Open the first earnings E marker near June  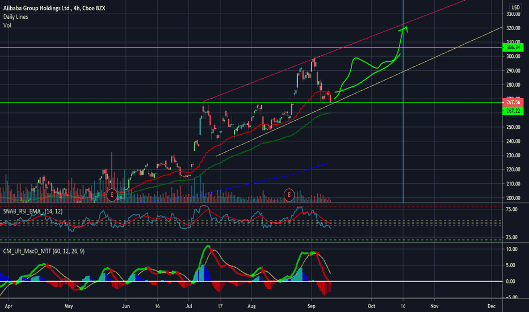coord(112,195)
